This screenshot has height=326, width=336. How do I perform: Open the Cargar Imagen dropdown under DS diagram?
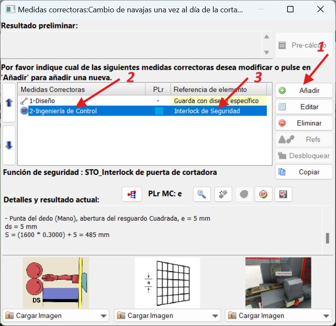point(56,315)
